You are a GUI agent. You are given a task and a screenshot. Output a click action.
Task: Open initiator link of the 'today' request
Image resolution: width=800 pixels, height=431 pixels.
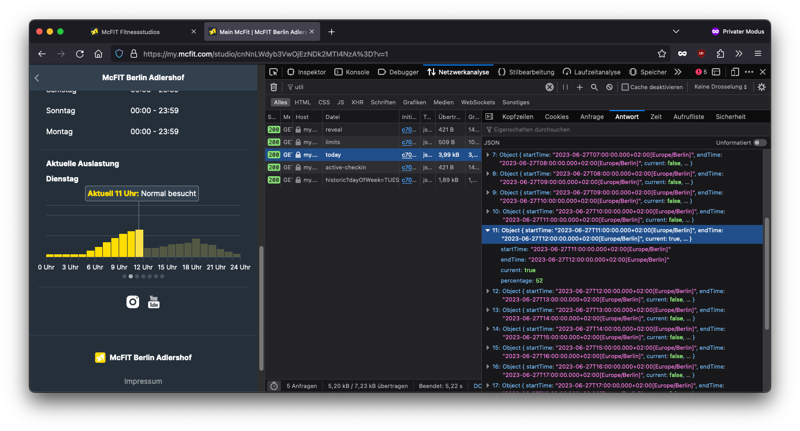(x=409, y=155)
